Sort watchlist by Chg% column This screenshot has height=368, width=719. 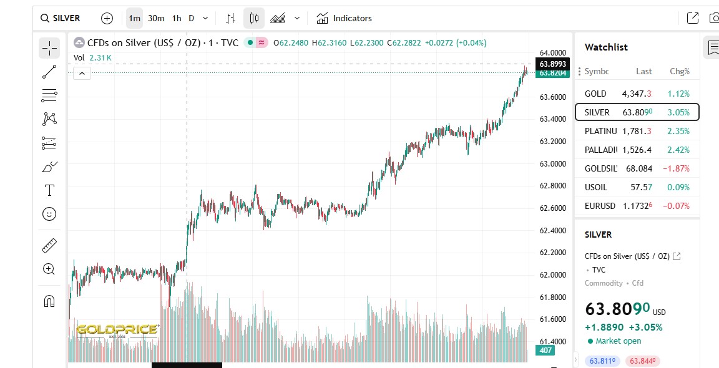click(x=680, y=72)
